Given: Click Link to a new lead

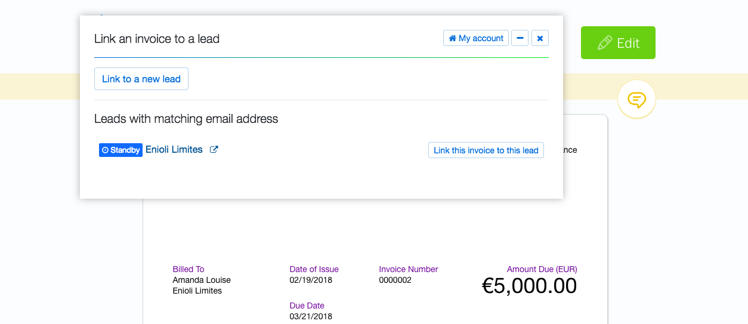Looking at the screenshot, I should click(141, 79).
